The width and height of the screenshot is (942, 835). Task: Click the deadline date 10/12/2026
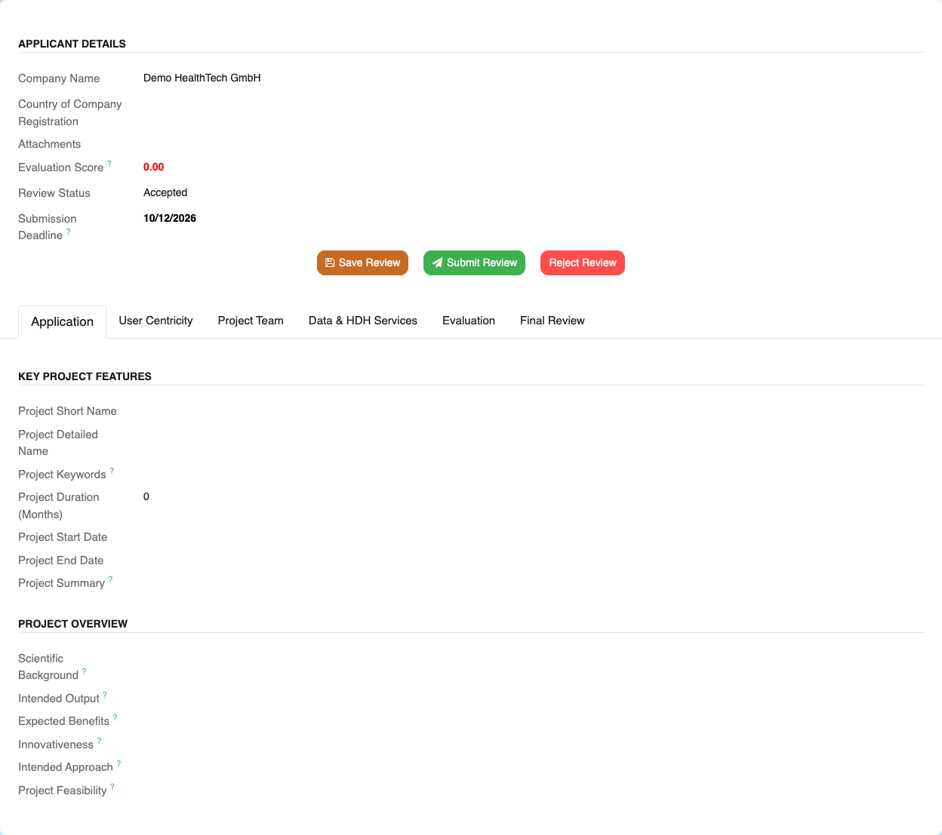pos(170,218)
